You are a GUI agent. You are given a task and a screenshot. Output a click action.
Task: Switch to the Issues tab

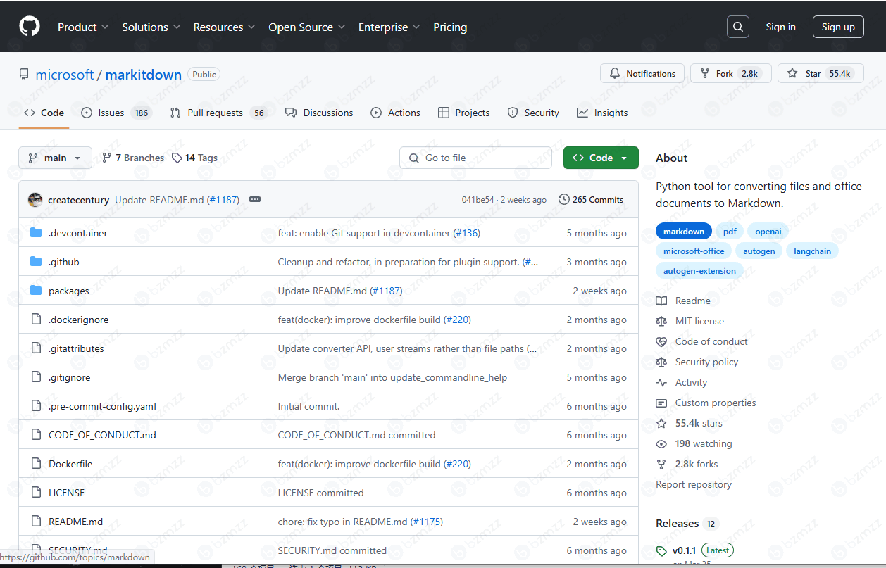pos(116,113)
